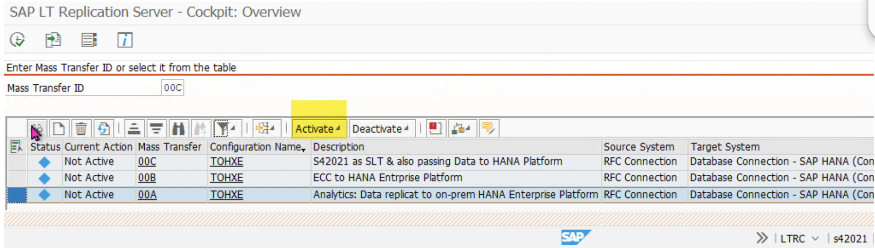The width and height of the screenshot is (875, 248).
Task: Open the Activate dropdown button
Action: (x=318, y=129)
